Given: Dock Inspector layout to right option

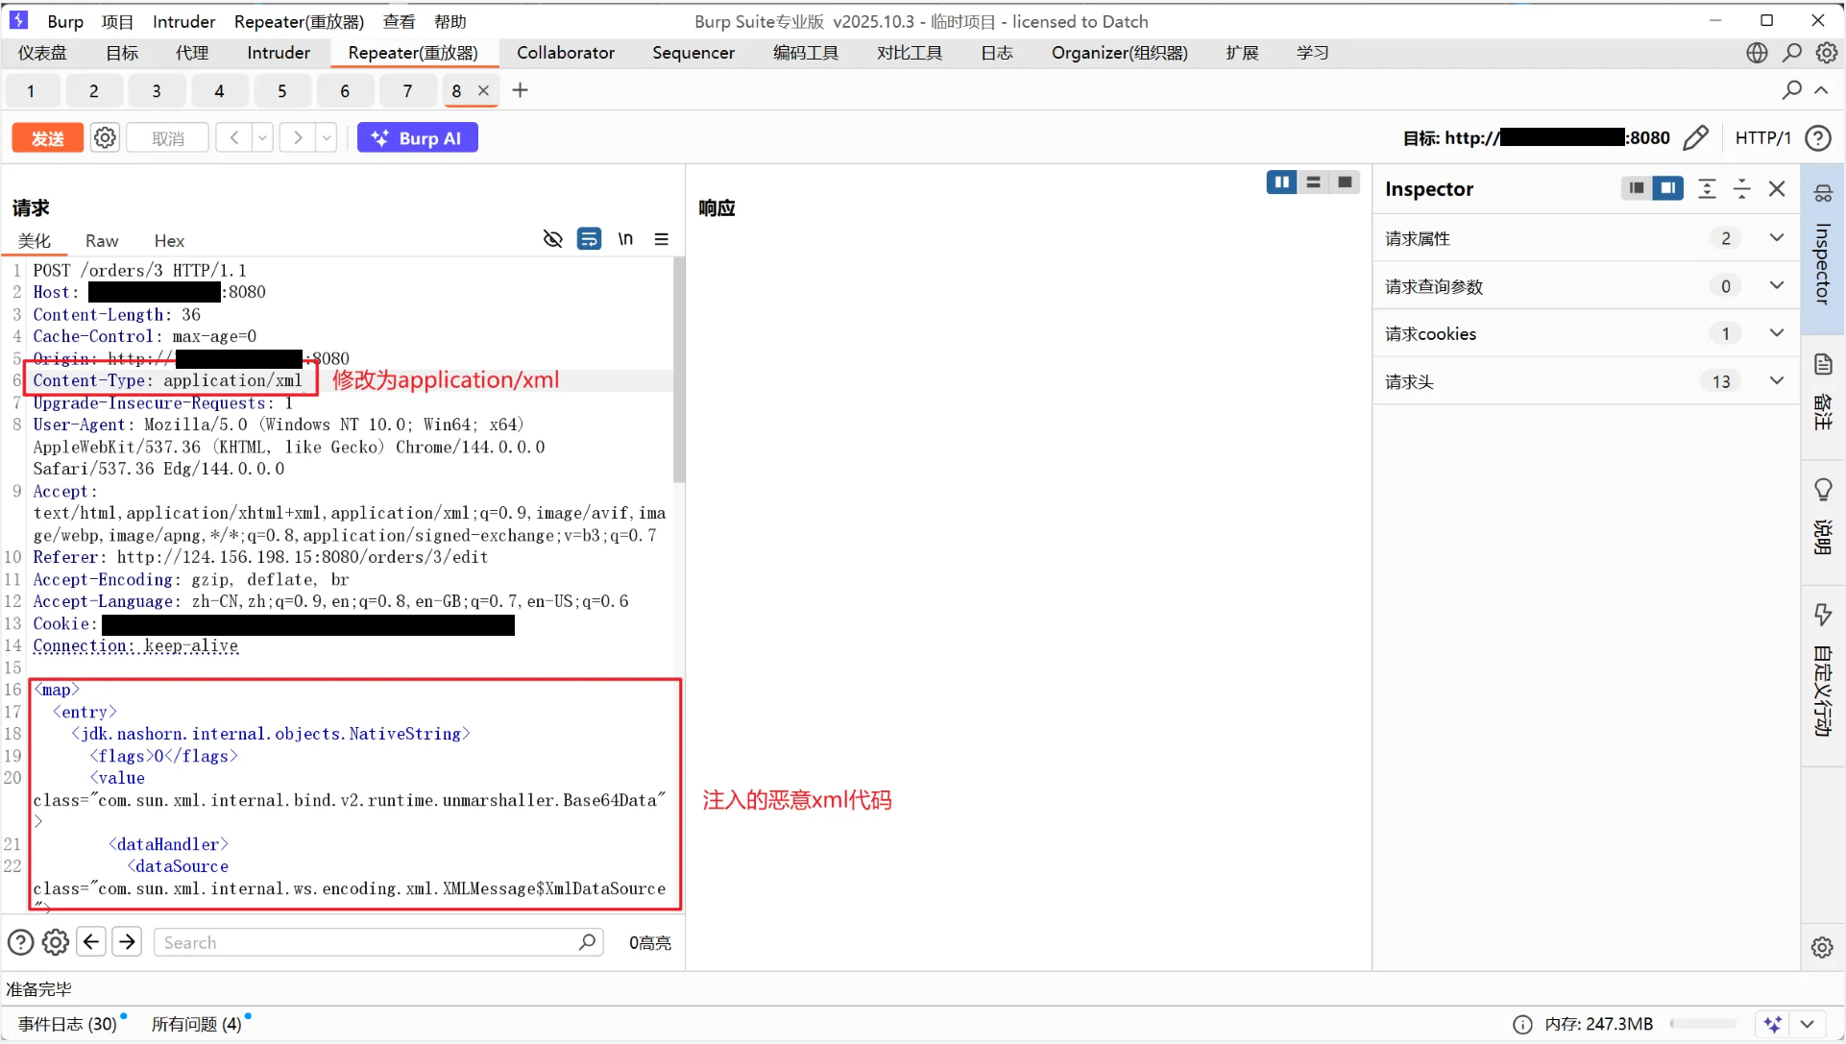Looking at the screenshot, I should (x=1668, y=188).
